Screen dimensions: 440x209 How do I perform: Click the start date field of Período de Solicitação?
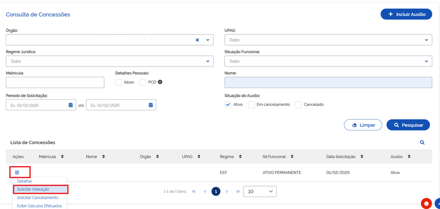41,105
